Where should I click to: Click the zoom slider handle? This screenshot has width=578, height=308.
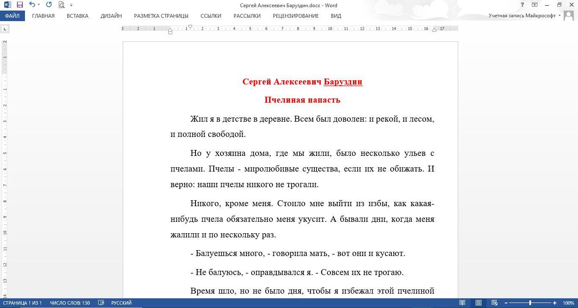530,303
